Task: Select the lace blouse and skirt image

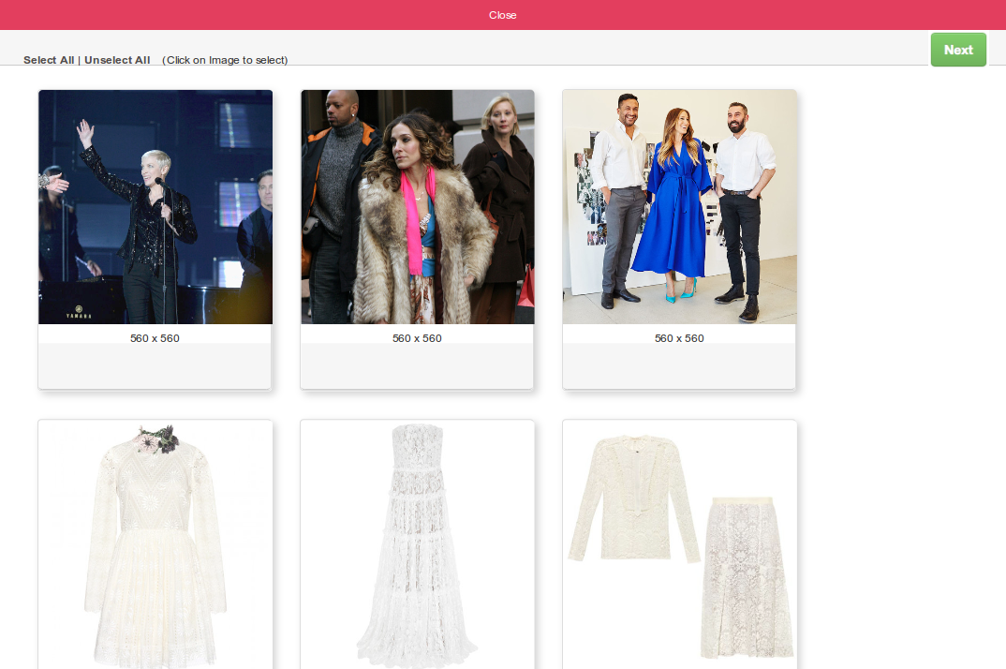Action: click(679, 544)
